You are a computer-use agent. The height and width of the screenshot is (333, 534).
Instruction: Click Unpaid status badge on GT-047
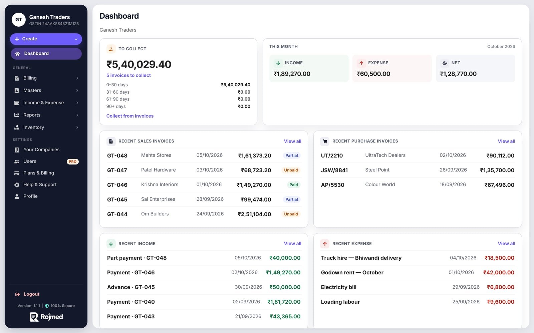tap(291, 170)
